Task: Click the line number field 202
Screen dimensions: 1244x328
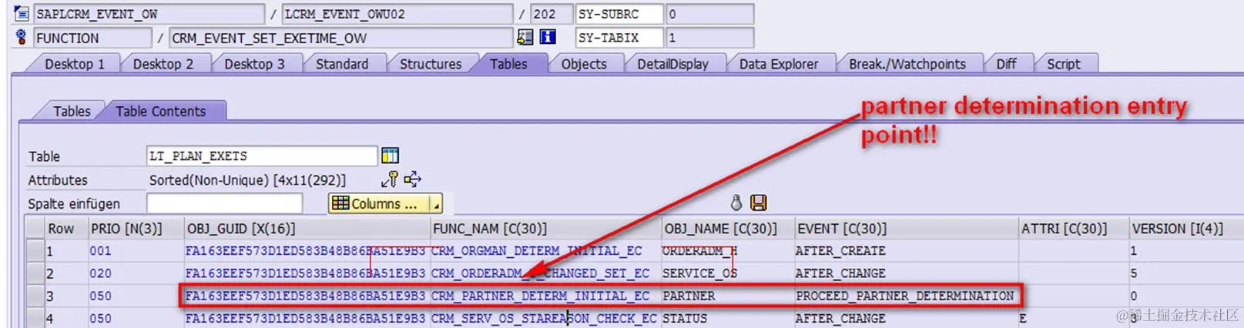Action: click(x=552, y=14)
